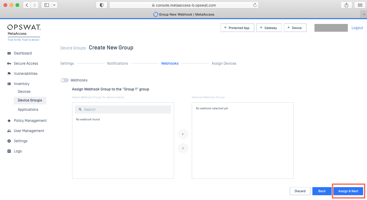This screenshot has height=200, width=367.
Task: Click the Policy Management star icon
Action: [9, 121]
